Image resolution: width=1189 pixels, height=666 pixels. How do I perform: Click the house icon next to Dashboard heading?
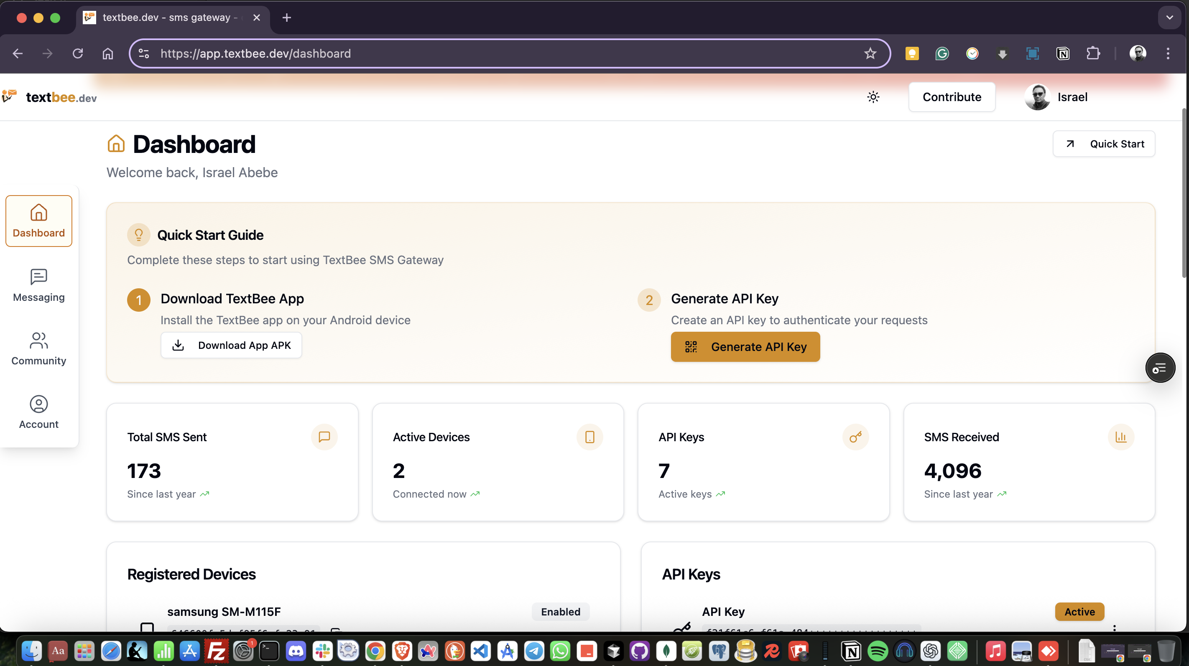[x=116, y=144]
